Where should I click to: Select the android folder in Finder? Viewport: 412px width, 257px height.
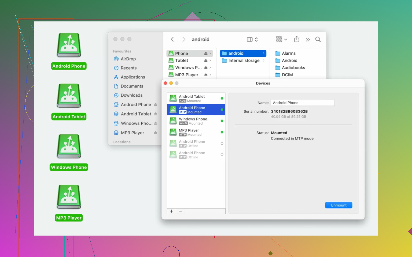(243, 54)
